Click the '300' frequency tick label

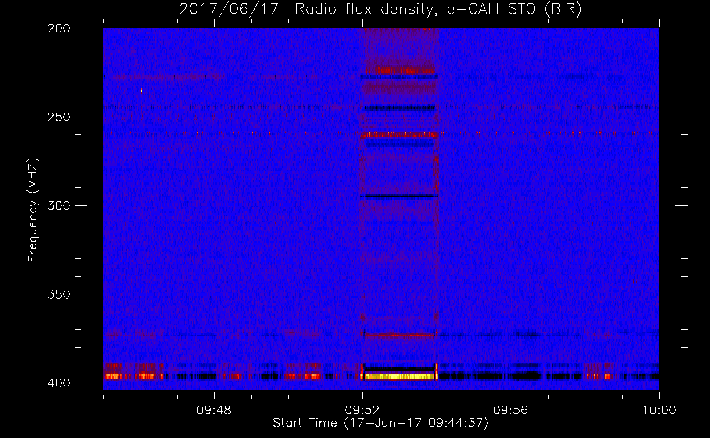pyautogui.click(x=58, y=205)
